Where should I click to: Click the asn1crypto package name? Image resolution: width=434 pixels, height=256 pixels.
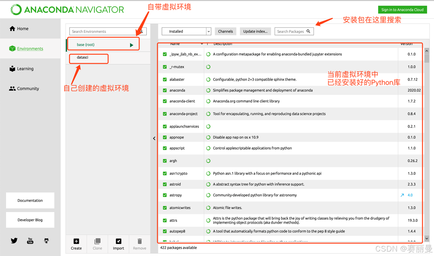pyautogui.click(x=179, y=173)
